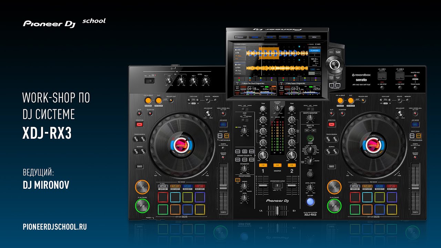Open the MENU tab on the touchscreen
The height and width of the screenshot is (248, 441).
pyautogui.click(x=314, y=37)
